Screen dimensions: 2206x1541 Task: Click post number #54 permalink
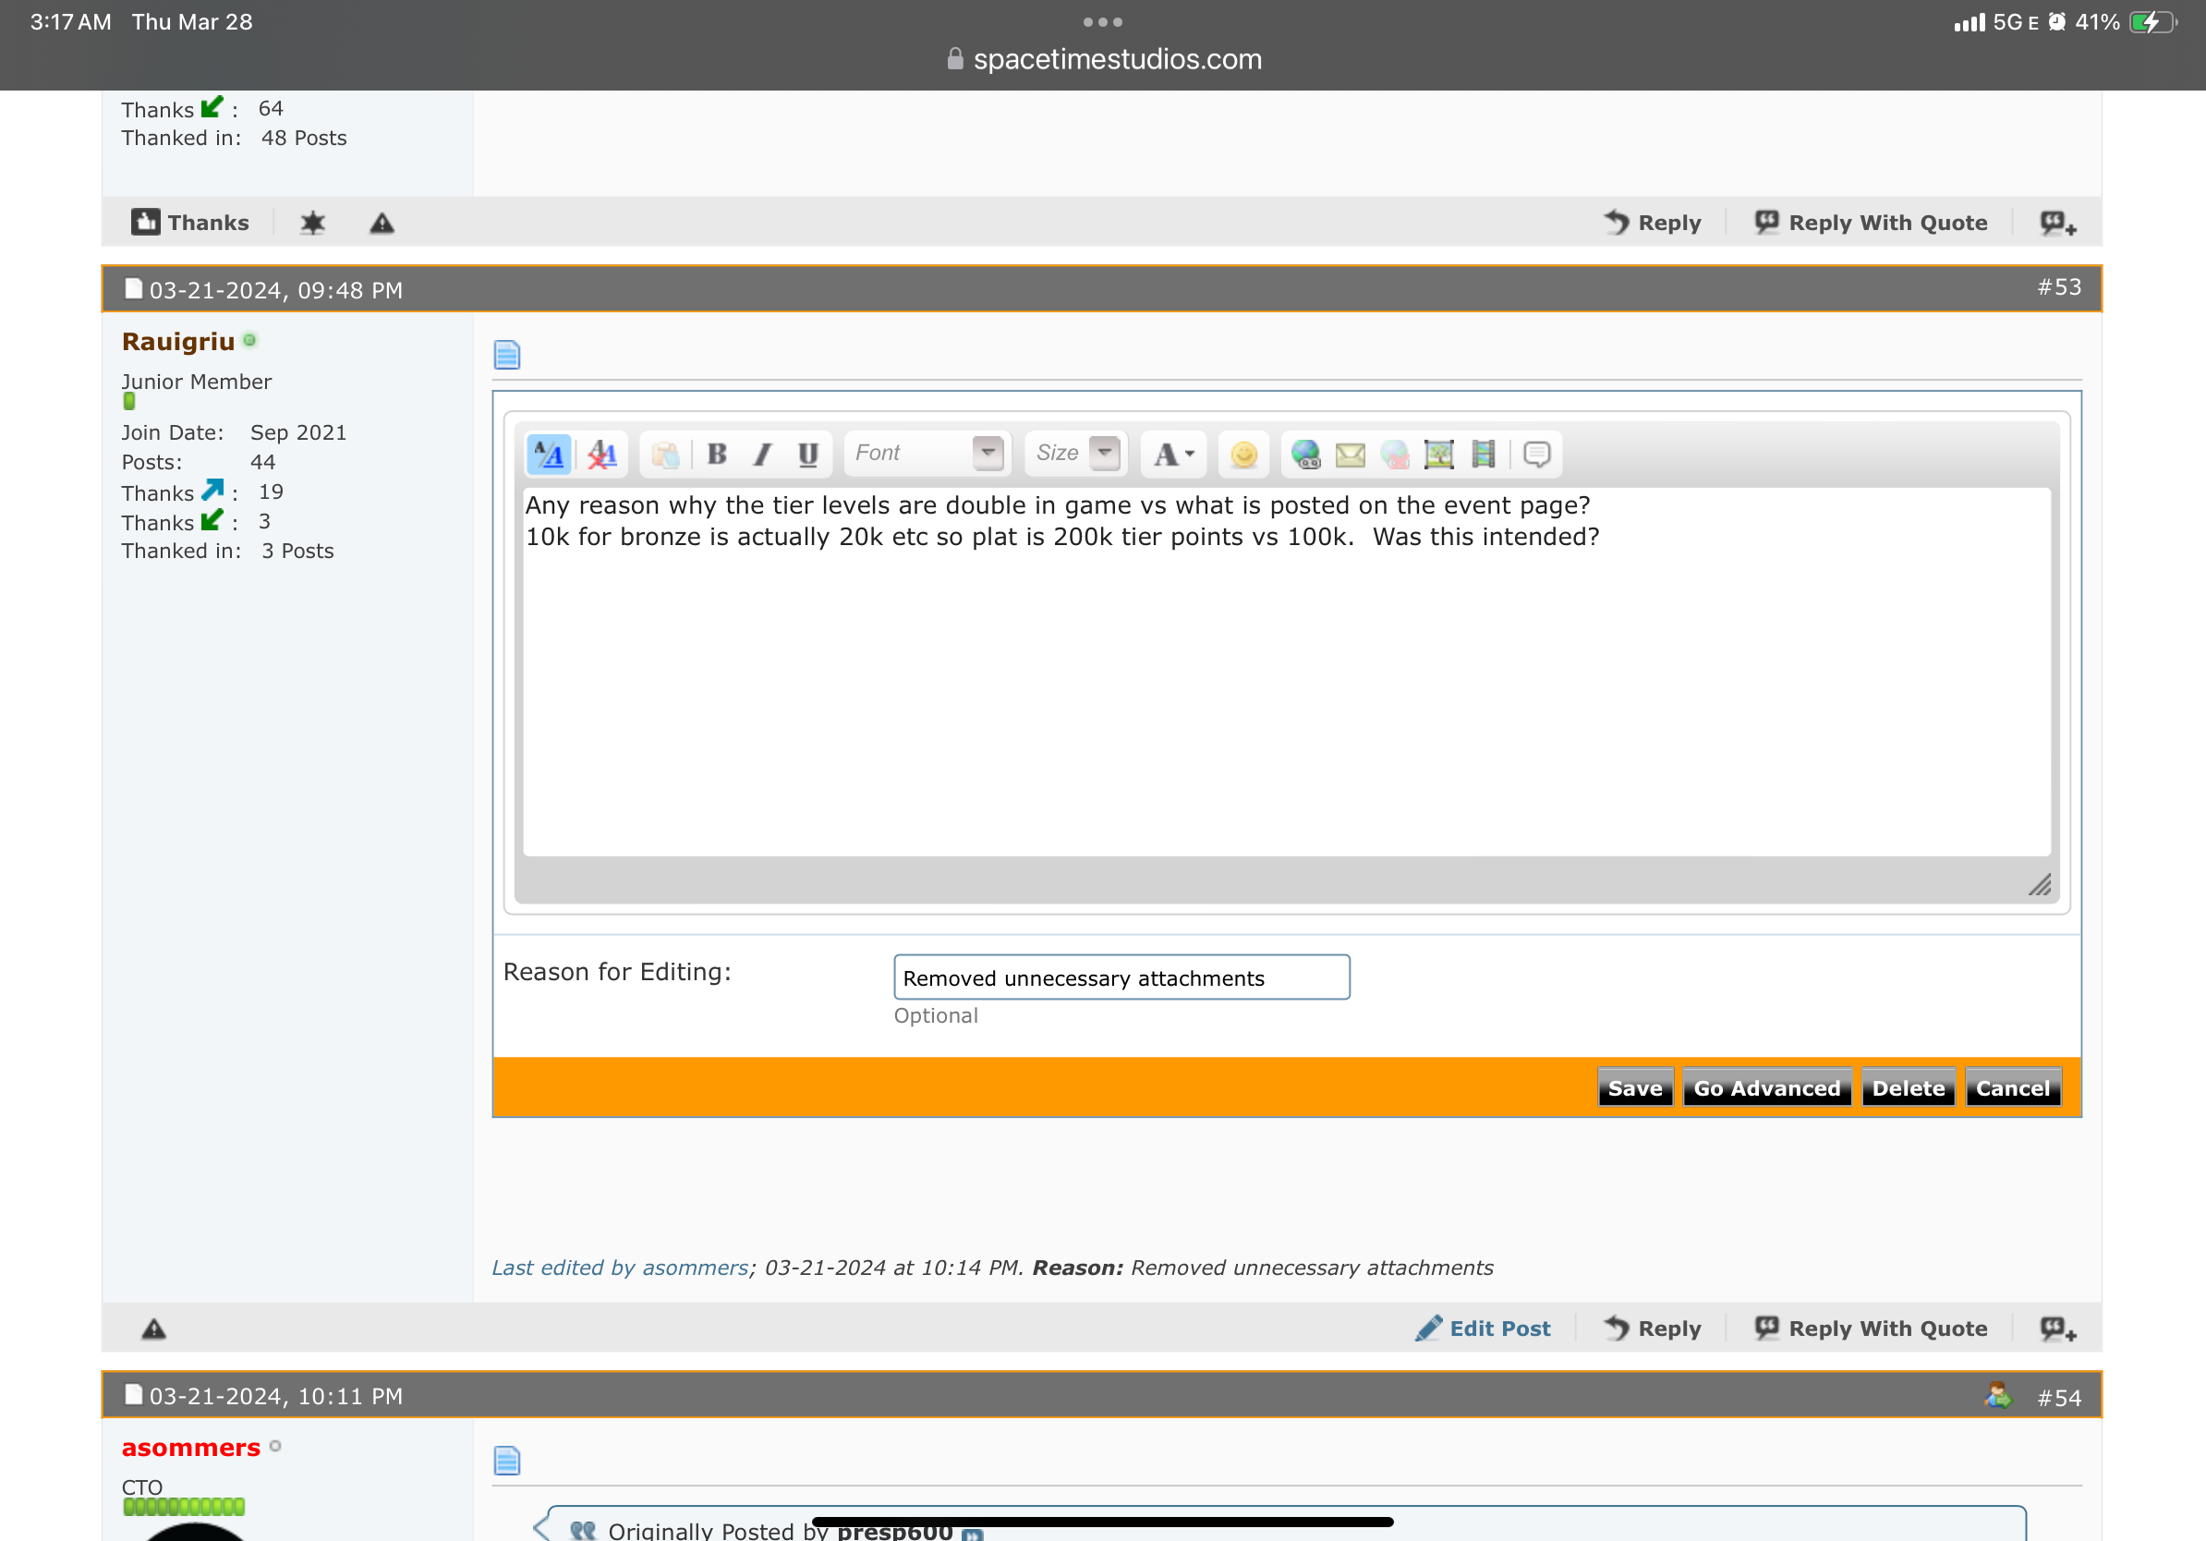point(2059,1397)
